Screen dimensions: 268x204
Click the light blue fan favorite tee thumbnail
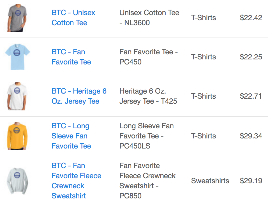[17, 57]
